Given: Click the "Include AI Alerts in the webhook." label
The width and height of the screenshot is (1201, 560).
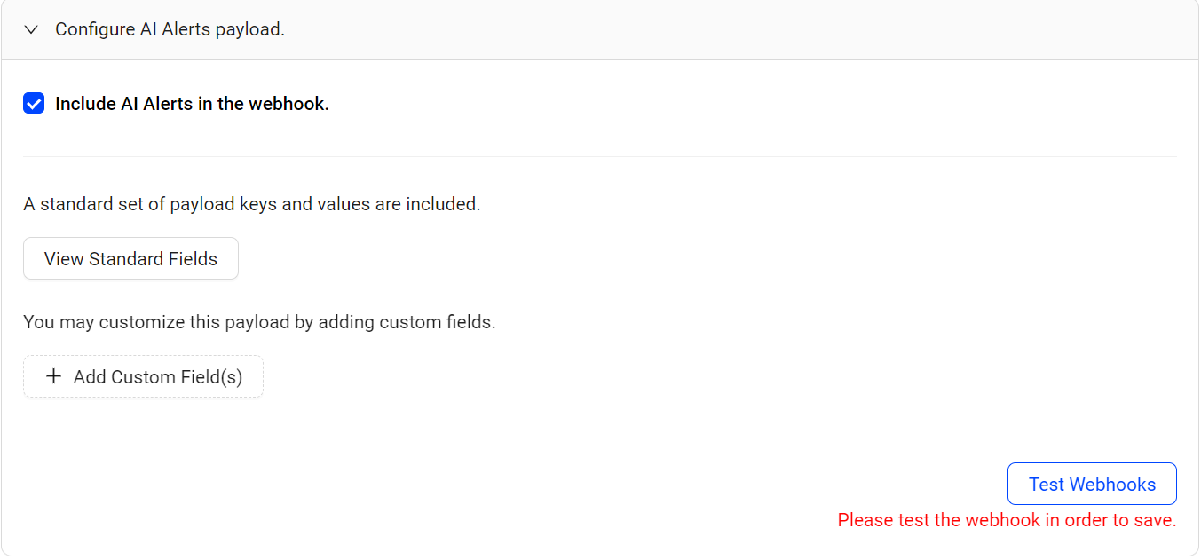Looking at the screenshot, I should click(x=192, y=104).
